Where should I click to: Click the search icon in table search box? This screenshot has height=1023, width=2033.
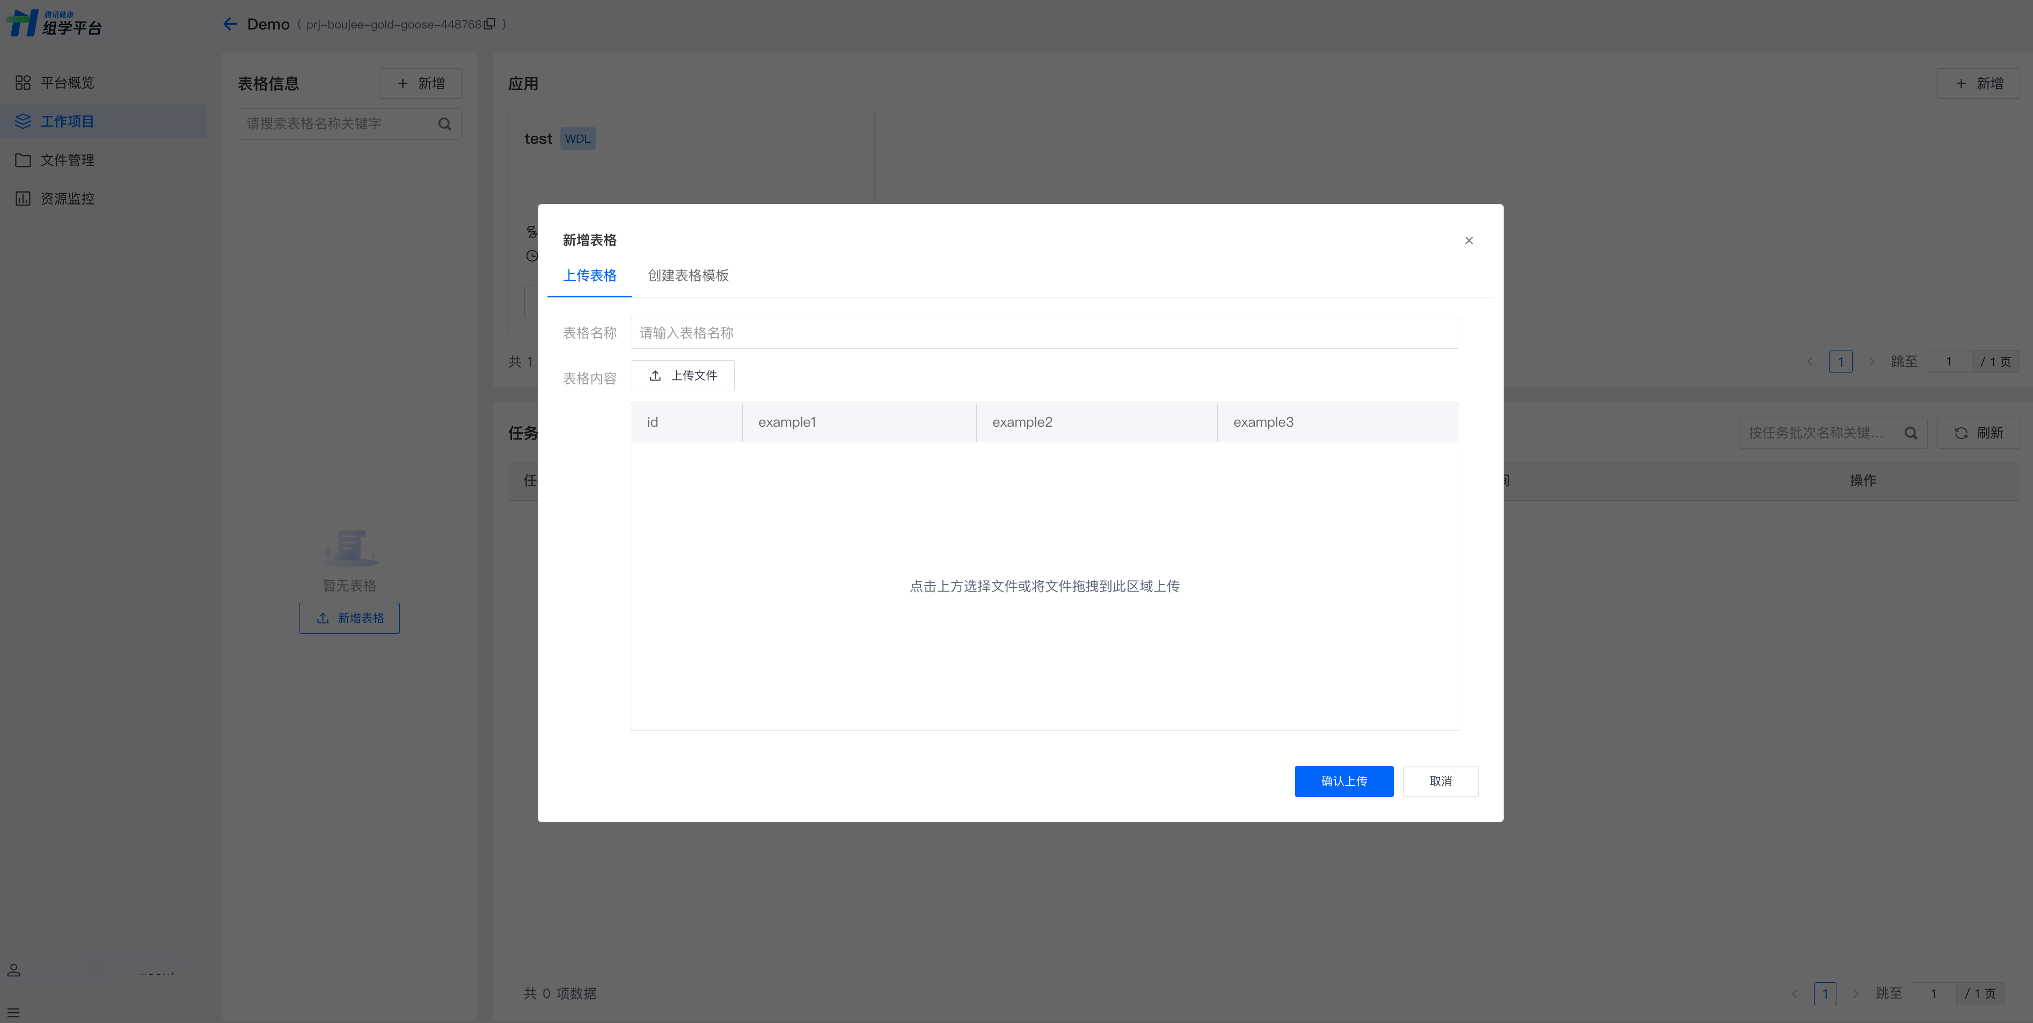coord(444,124)
